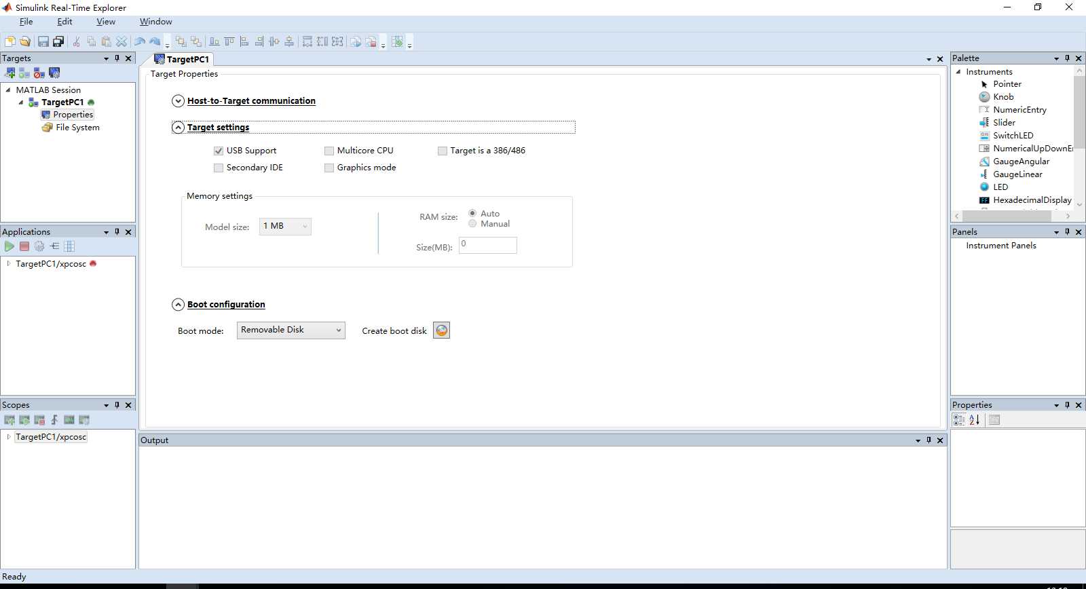
Task: Expand the Host-to-Target communication section chevron
Action: [x=178, y=101]
